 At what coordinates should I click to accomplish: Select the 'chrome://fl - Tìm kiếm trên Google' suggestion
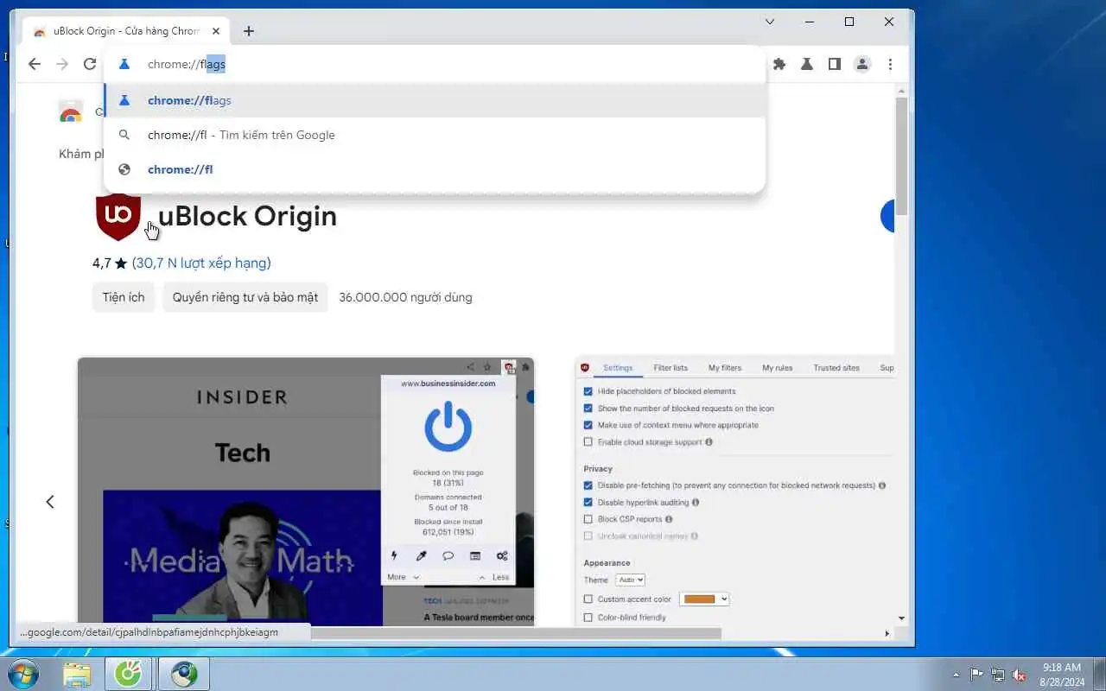(435, 135)
